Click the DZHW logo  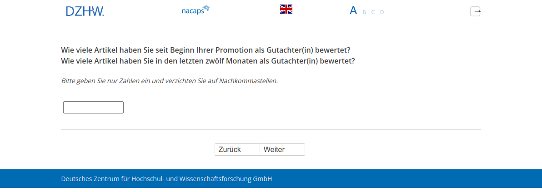(x=85, y=11)
